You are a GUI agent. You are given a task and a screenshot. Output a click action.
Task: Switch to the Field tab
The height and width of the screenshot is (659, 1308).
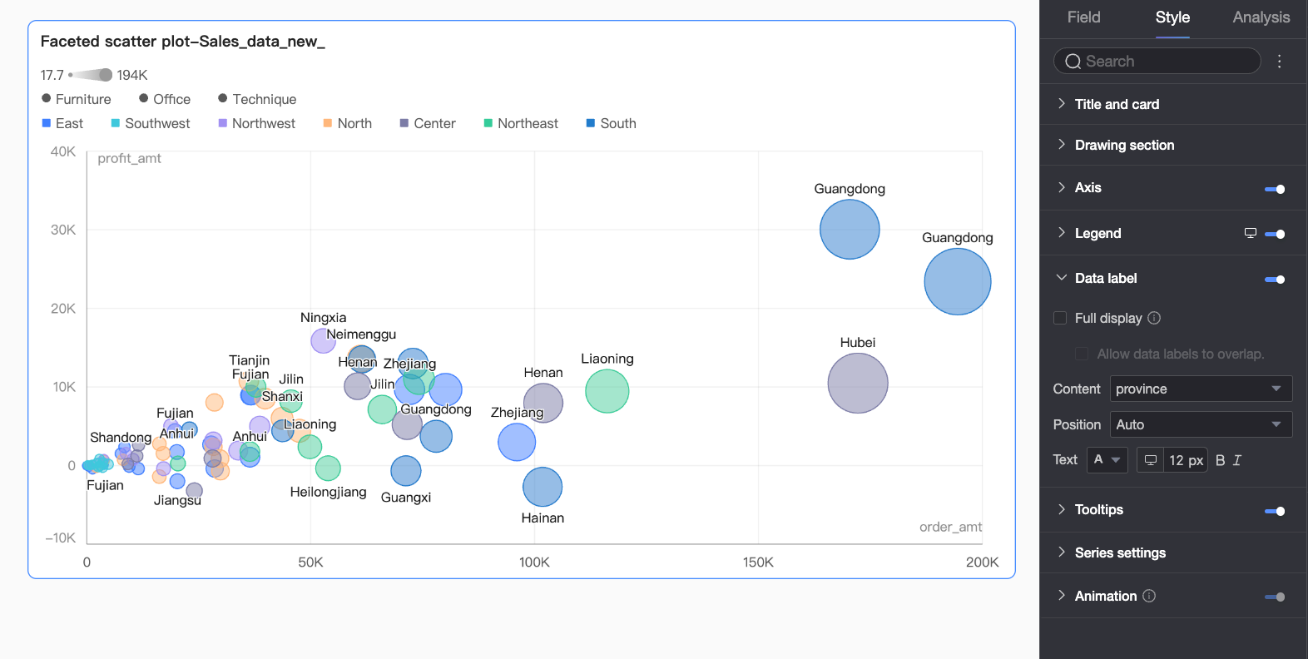pos(1083,17)
